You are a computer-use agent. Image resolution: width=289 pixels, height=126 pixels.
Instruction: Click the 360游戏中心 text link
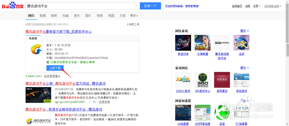pyautogui.click(x=203, y=91)
